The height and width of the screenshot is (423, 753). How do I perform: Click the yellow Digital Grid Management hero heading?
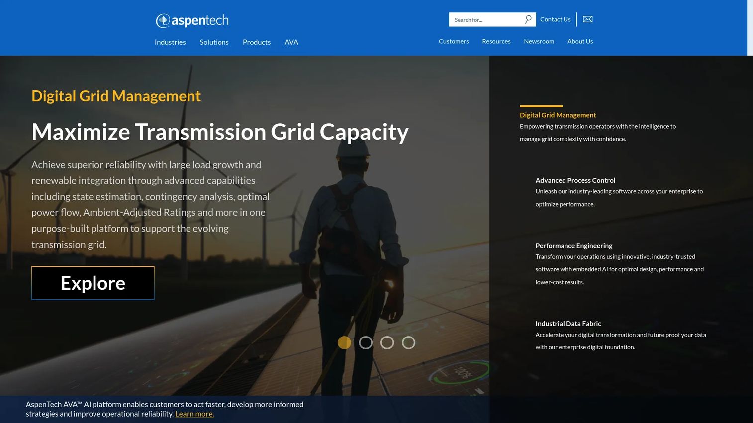(x=116, y=96)
